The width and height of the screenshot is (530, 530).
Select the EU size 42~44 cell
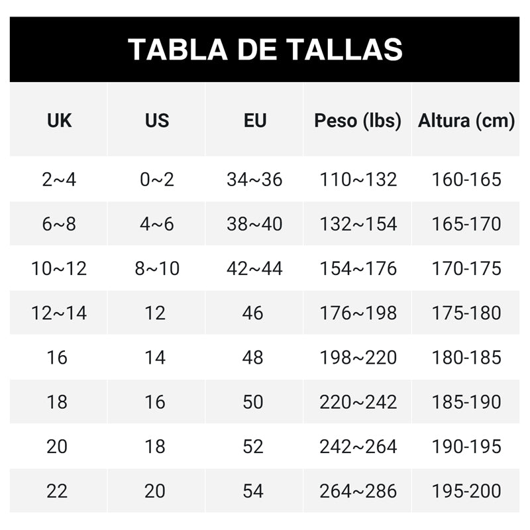(x=254, y=268)
